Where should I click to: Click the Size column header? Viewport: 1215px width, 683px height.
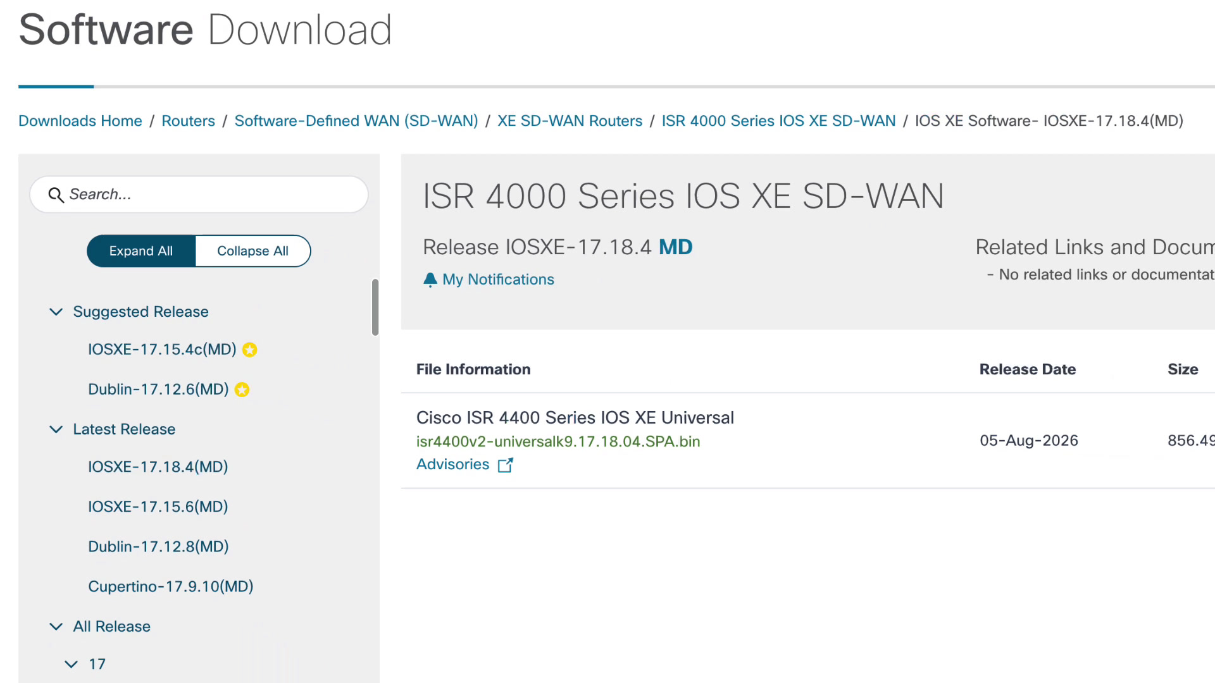1183,369
